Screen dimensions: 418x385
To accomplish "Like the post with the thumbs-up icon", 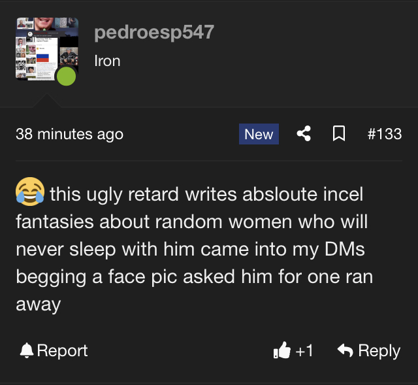I will 282,350.
